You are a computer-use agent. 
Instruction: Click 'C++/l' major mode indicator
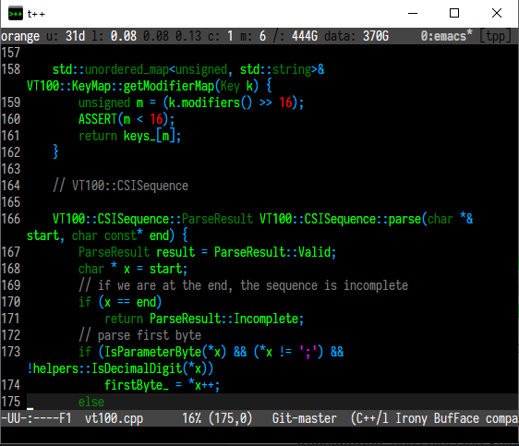pyautogui.click(x=372, y=418)
